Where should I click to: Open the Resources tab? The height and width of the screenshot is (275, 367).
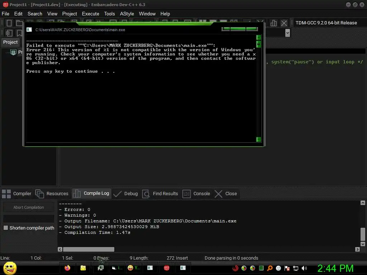[x=52, y=194]
